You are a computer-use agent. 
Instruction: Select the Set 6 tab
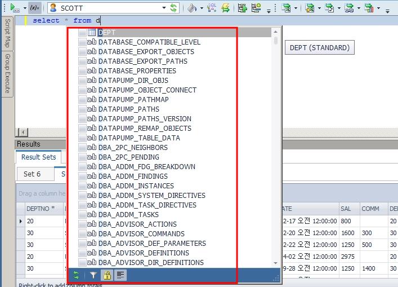[32, 174]
